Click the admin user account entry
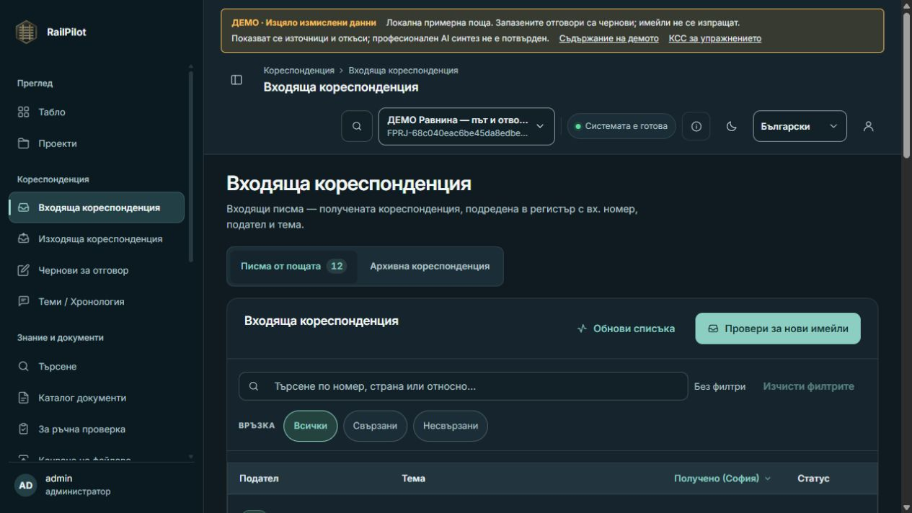 [x=101, y=485]
